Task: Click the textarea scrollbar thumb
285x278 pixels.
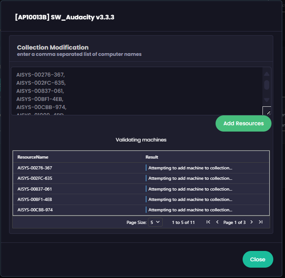Action: (x=267, y=85)
